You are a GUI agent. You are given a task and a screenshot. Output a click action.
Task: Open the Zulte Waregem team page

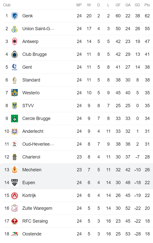point(36,208)
